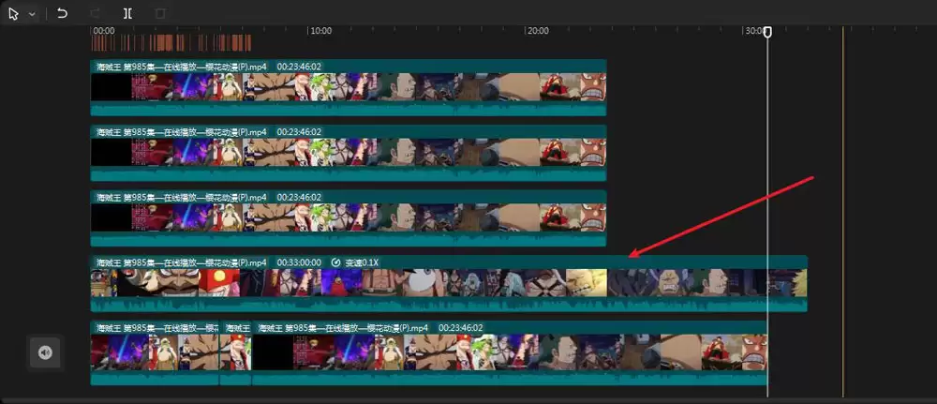Screen dimensions: 937x404
Task: Mute the bottom track audio
Action: coord(45,352)
